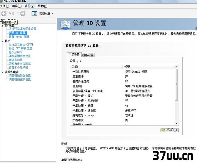
Task: Open 移动 CRT 屏幕位置 link
Action: click(20, 48)
